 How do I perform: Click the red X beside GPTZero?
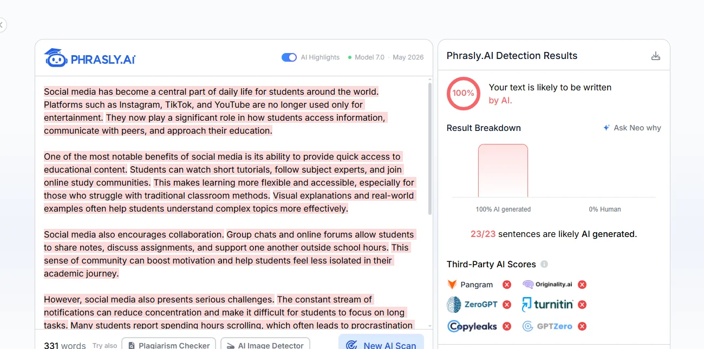(x=582, y=326)
